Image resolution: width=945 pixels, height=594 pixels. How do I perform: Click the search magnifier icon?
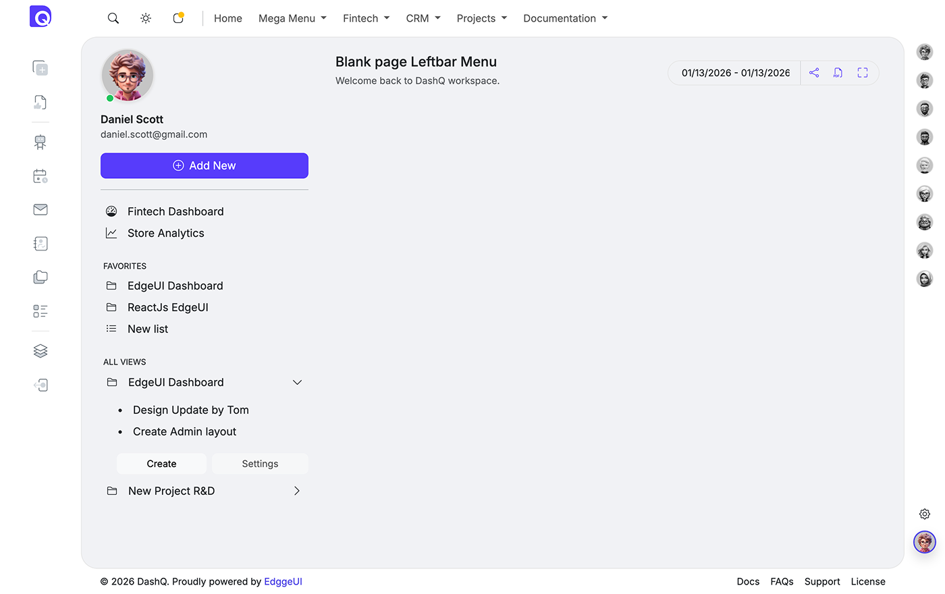[113, 18]
